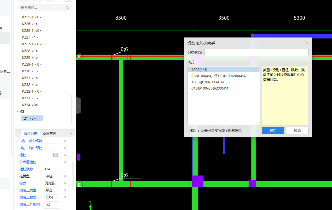
Task: Toggle the radio circle for B边一侧中部筋
Action: (65, 141)
